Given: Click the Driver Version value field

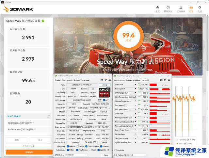Looking at the screenshot, I should click(x=88, y=127).
